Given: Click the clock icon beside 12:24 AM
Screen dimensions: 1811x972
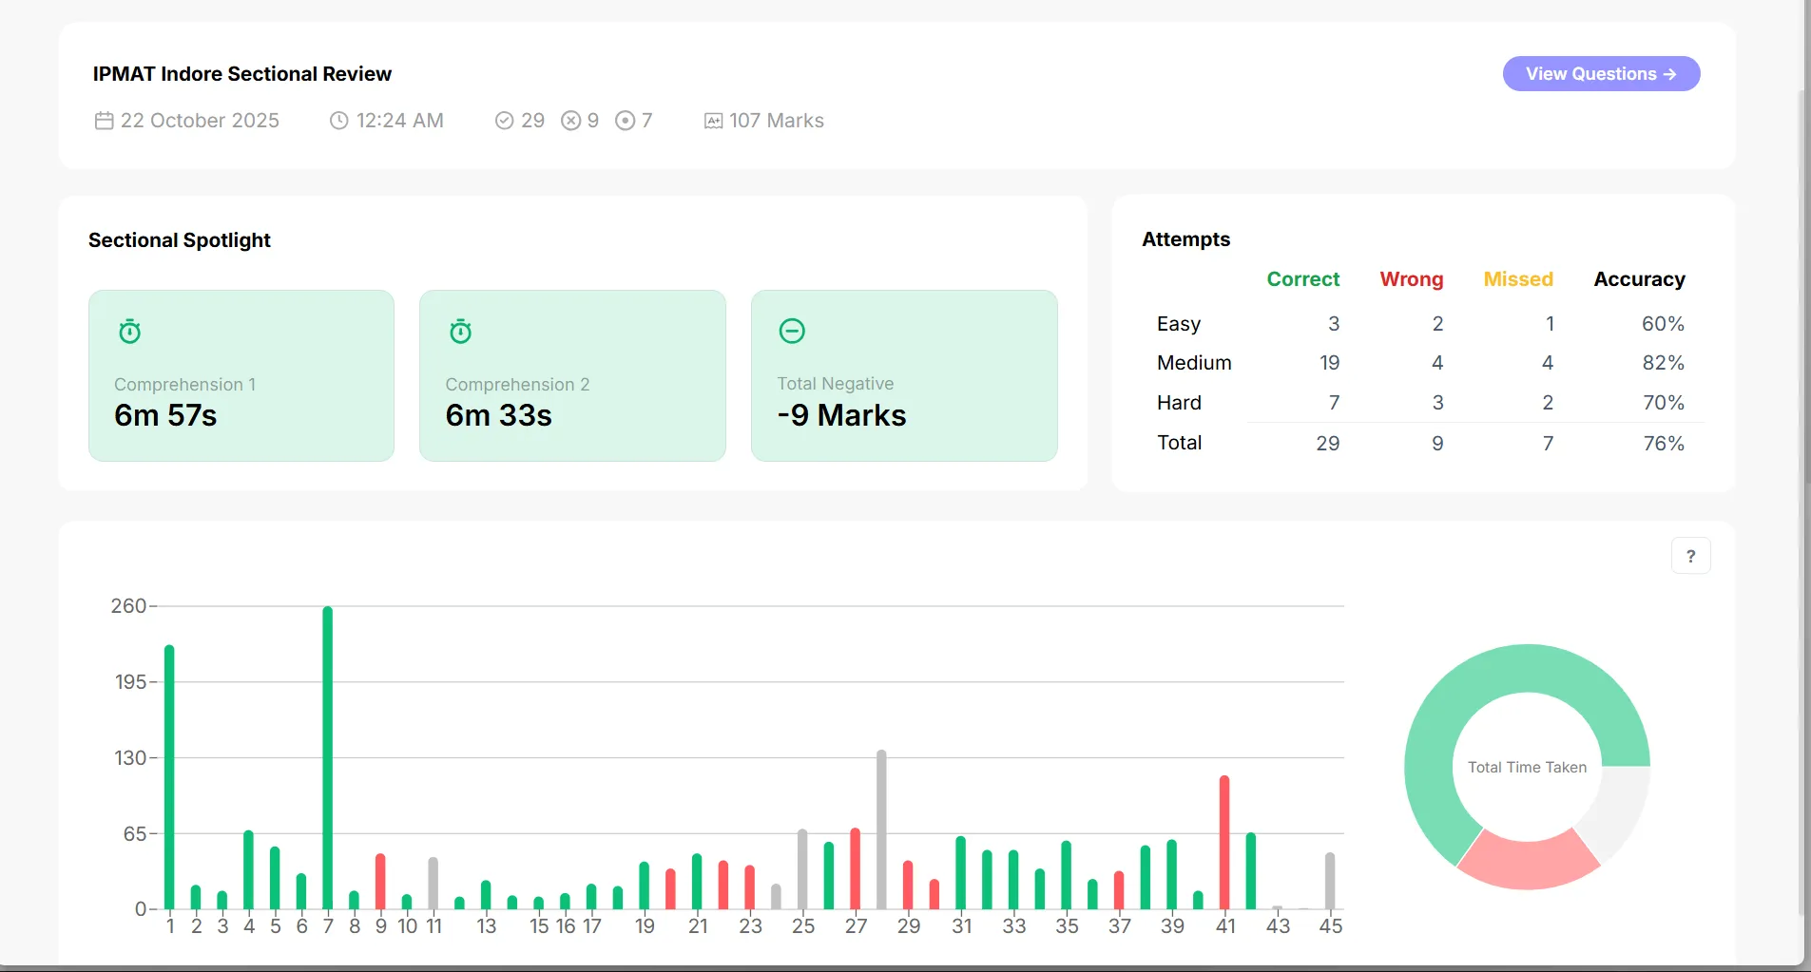Looking at the screenshot, I should pos(338,121).
